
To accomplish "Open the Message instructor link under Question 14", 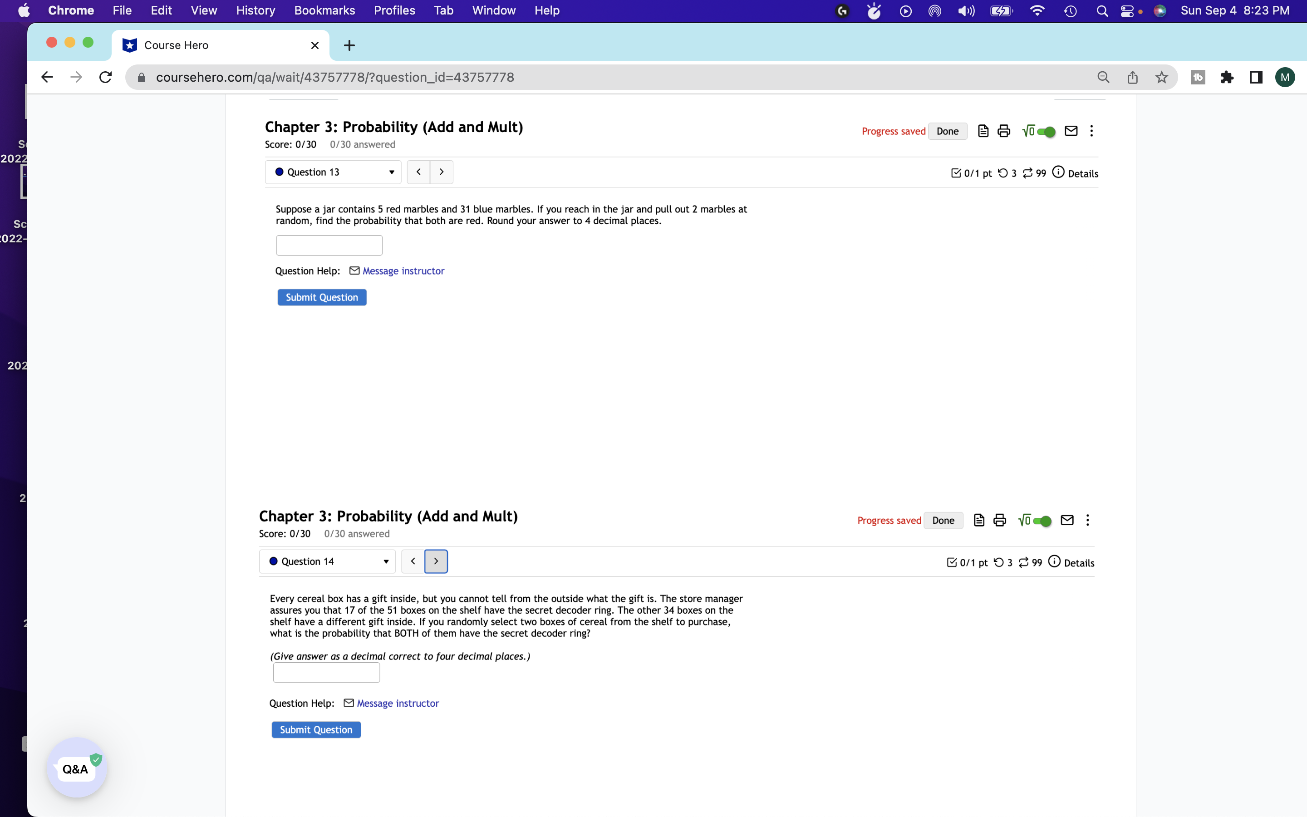I will [397, 703].
